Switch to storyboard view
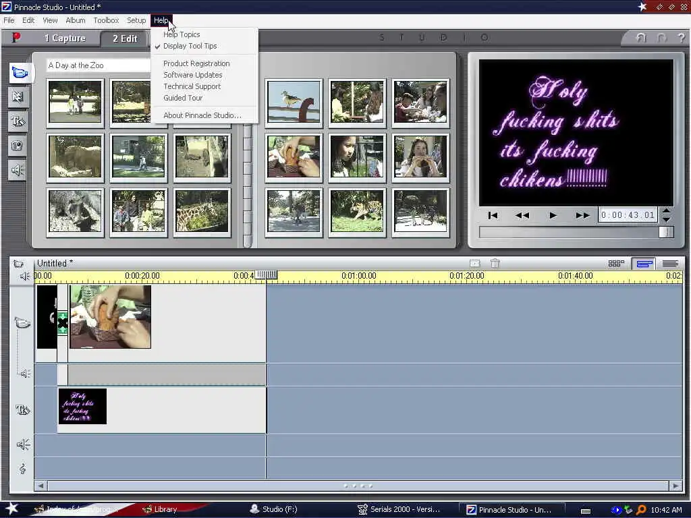Viewport: 691px width, 518px height. click(x=616, y=264)
